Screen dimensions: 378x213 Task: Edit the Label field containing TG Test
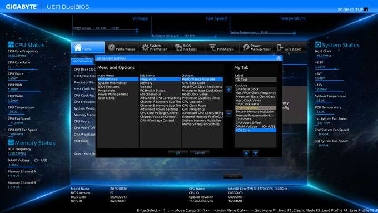pos(256,80)
